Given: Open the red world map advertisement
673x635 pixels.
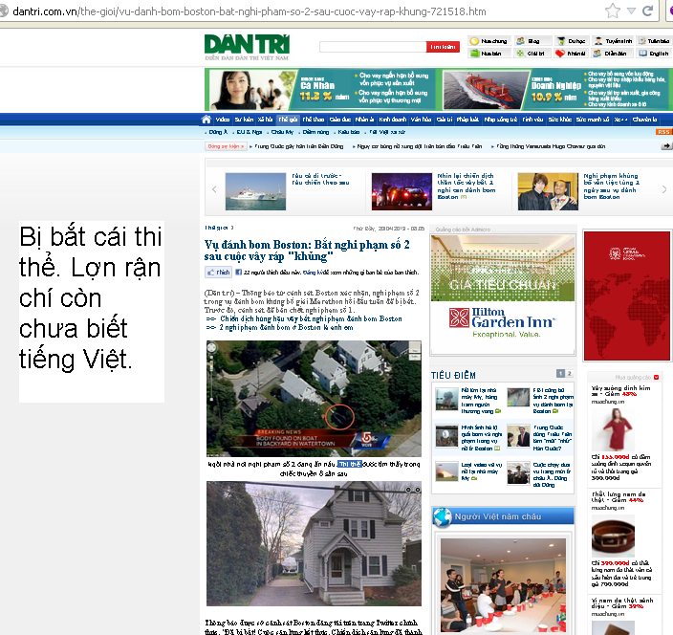Looking at the screenshot, I should pos(627,296).
